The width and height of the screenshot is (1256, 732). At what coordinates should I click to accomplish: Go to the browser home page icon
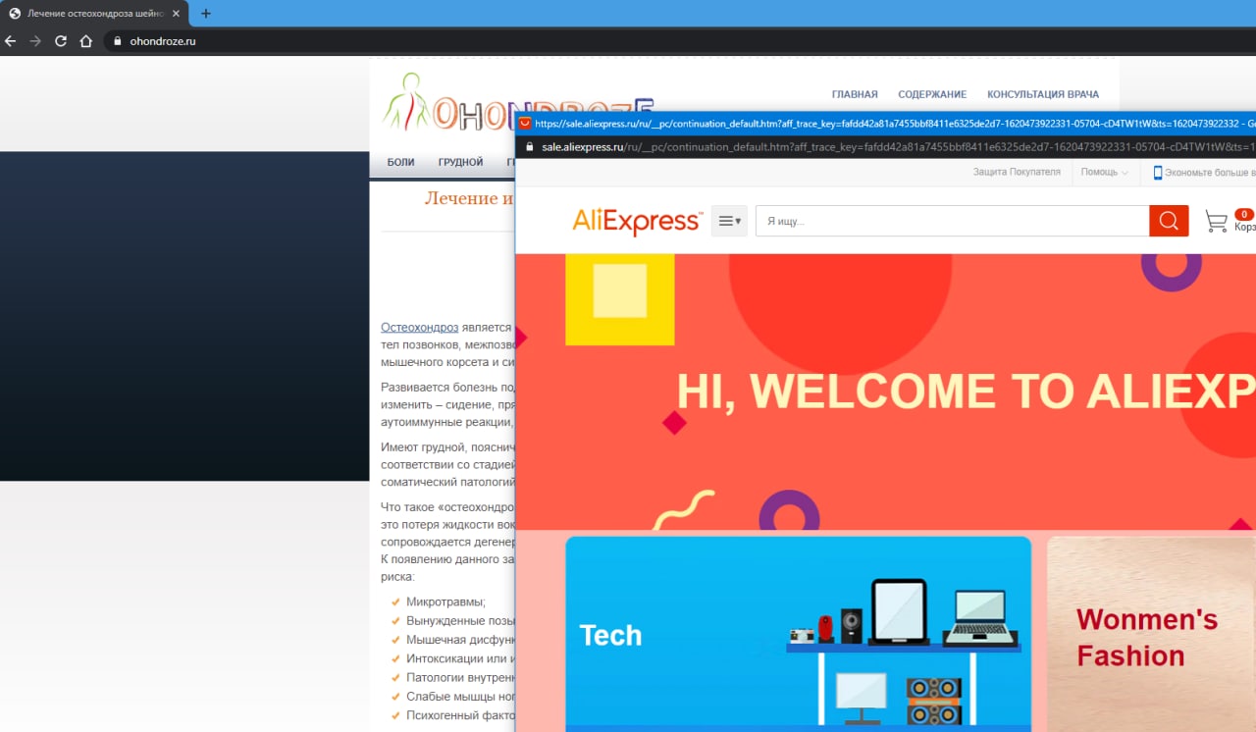tap(86, 41)
